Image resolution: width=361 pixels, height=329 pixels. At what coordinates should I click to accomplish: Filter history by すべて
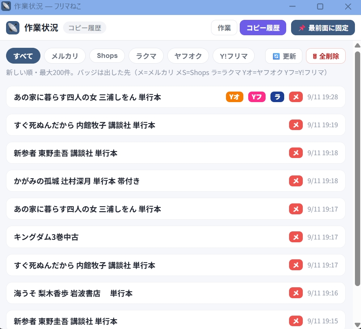pos(23,56)
